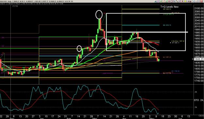Viewport: 204px width, 119px height.
Task: Click the 1890.00 price axis label
Action: pos(199,50)
